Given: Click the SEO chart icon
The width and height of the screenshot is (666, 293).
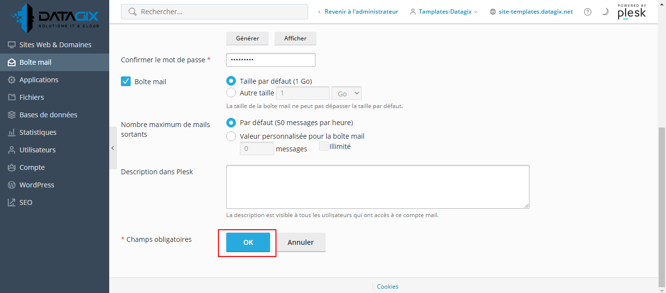Looking at the screenshot, I should pyautogui.click(x=11, y=202).
